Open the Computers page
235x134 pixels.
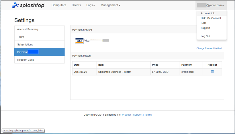59,5
